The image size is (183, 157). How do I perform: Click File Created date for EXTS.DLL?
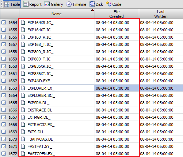113,132
